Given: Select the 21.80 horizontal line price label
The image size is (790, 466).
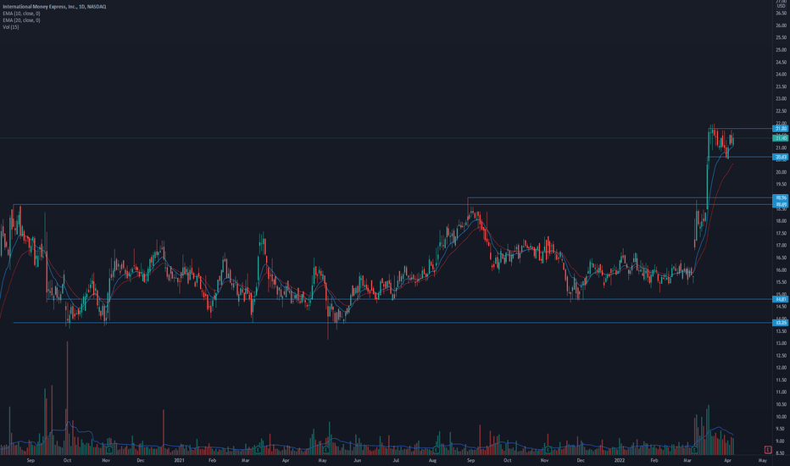Looking at the screenshot, I should [781, 129].
